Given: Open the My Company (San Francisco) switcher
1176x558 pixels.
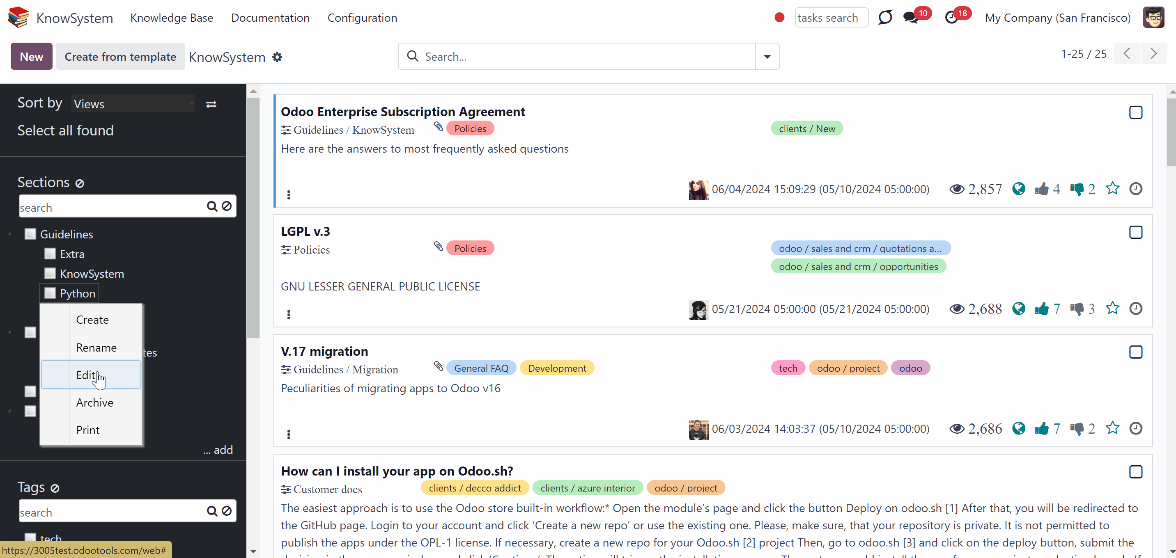Looking at the screenshot, I should pos(1057,18).
